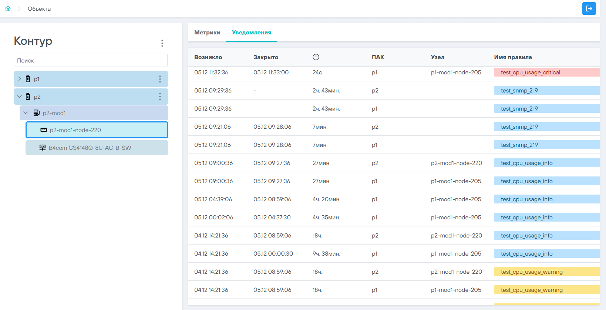Select B4com CS4148Q-8U-AC-B-SW tree item
Screen dimensions: 606x310
click(90, 148)
